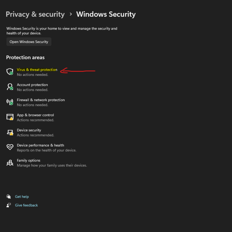Image resolution: width=232 pixels, height=232 pixels.
Task: Click the Firewall & network protection icon
Action: 10,102
